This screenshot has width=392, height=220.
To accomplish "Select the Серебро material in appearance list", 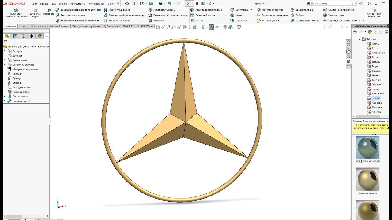I will pos(377,103).
